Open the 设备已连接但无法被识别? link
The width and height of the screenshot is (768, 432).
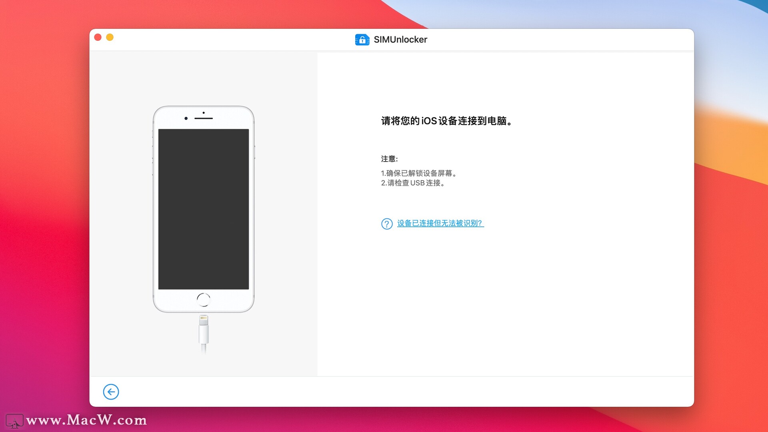coord(440,223)
